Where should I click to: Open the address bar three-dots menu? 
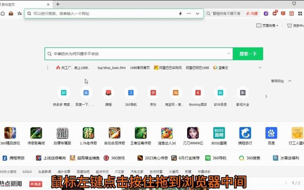[189, 14]
